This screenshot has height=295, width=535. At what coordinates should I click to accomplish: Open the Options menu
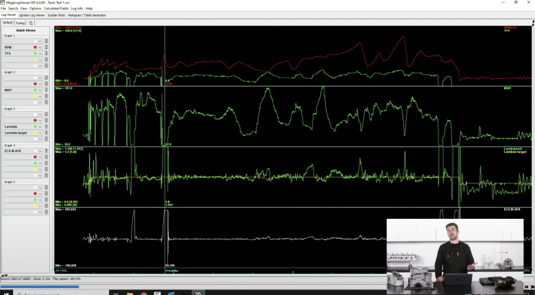pos(35,8)
